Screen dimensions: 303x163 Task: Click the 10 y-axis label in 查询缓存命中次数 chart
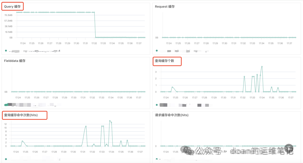(x=5, y=128)
